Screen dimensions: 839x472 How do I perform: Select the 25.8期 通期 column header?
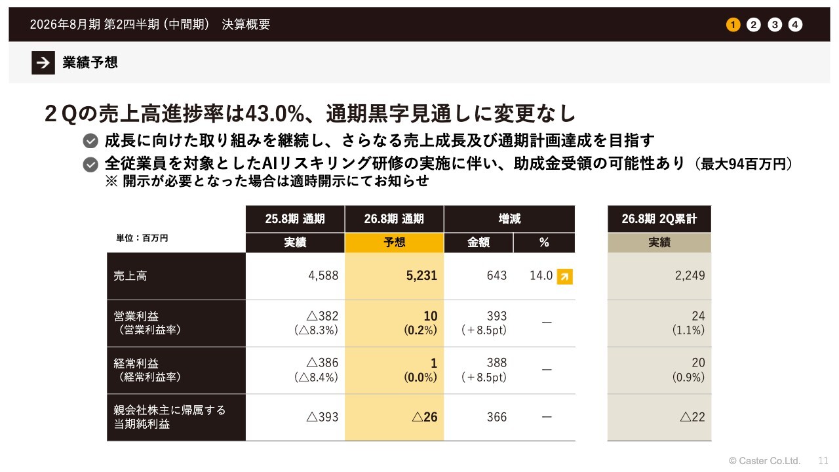click(295, 219)
